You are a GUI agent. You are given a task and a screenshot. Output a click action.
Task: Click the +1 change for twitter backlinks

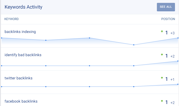click(x=172, y=79)
